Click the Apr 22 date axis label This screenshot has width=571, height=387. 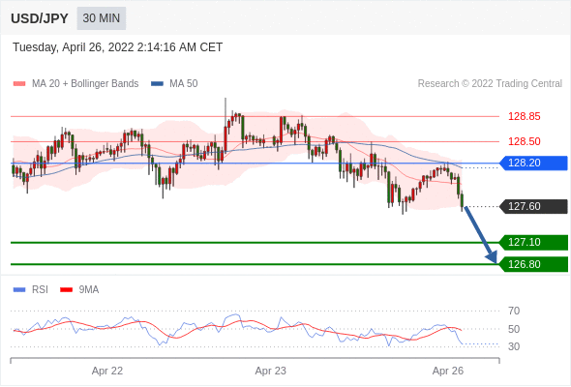coord(107,371)
